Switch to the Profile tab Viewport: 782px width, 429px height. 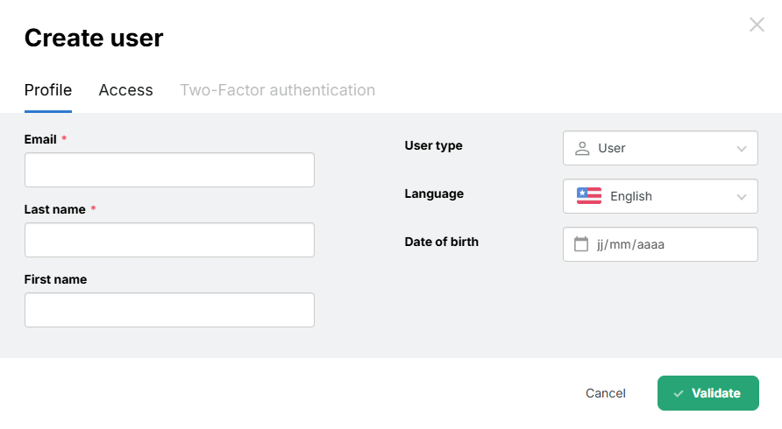pyautogui.click(x=48, y=90)
